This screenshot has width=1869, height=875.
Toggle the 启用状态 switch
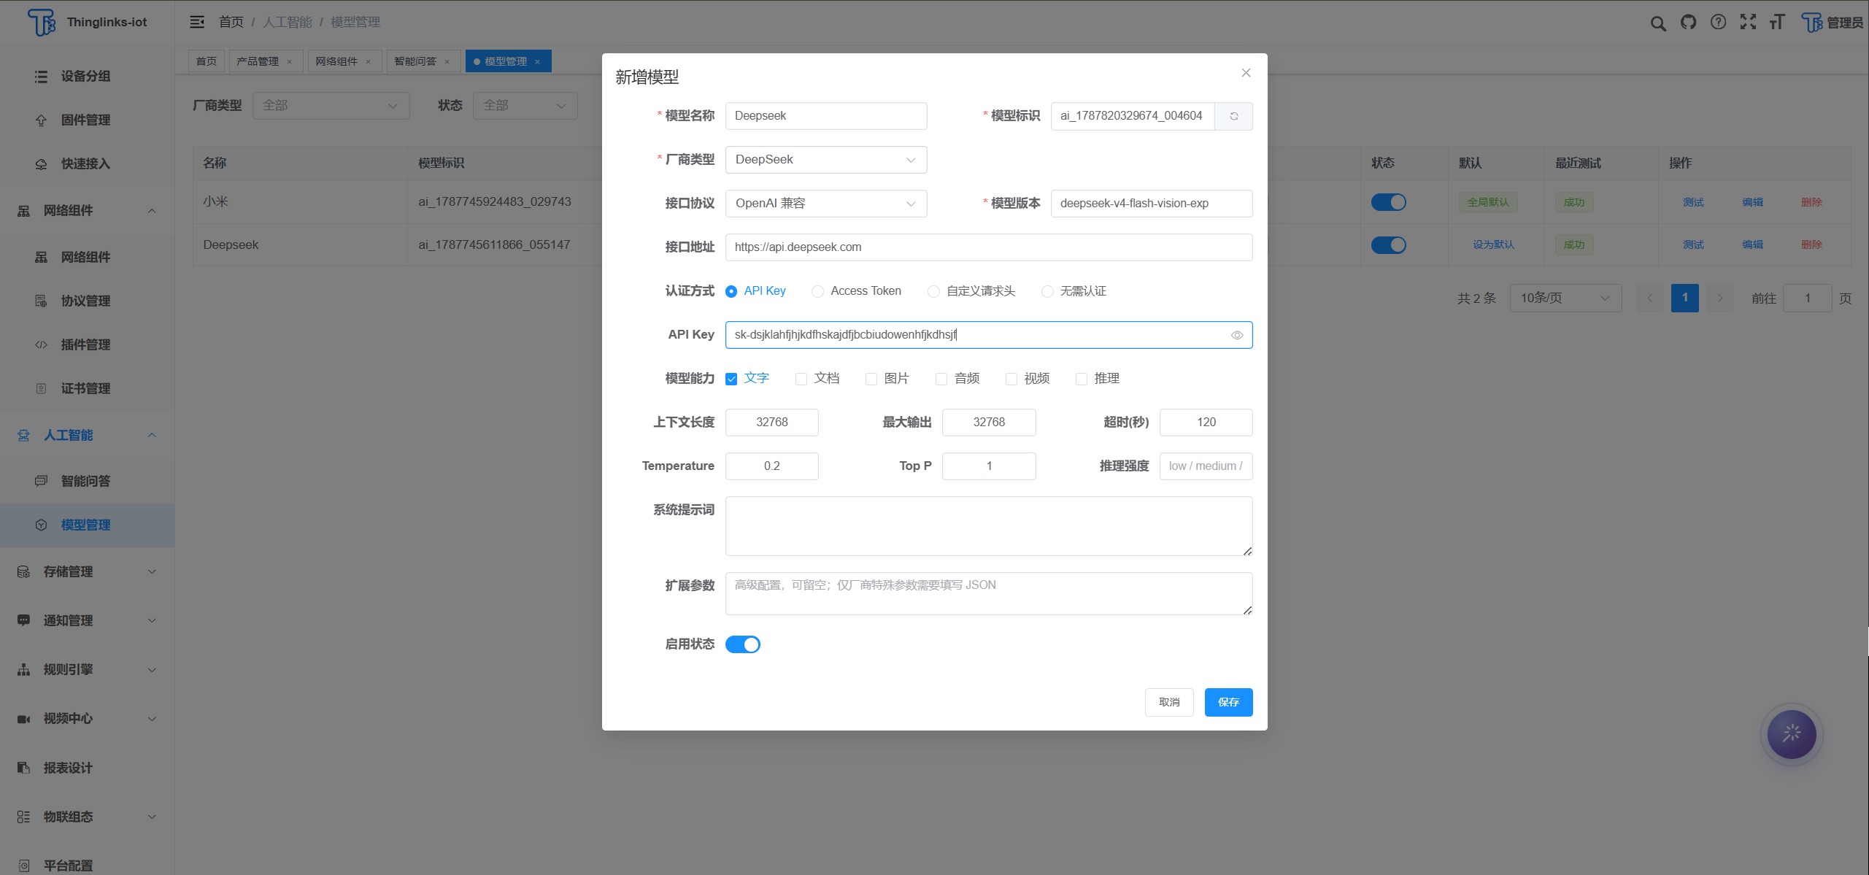click(x=743, y=644)
